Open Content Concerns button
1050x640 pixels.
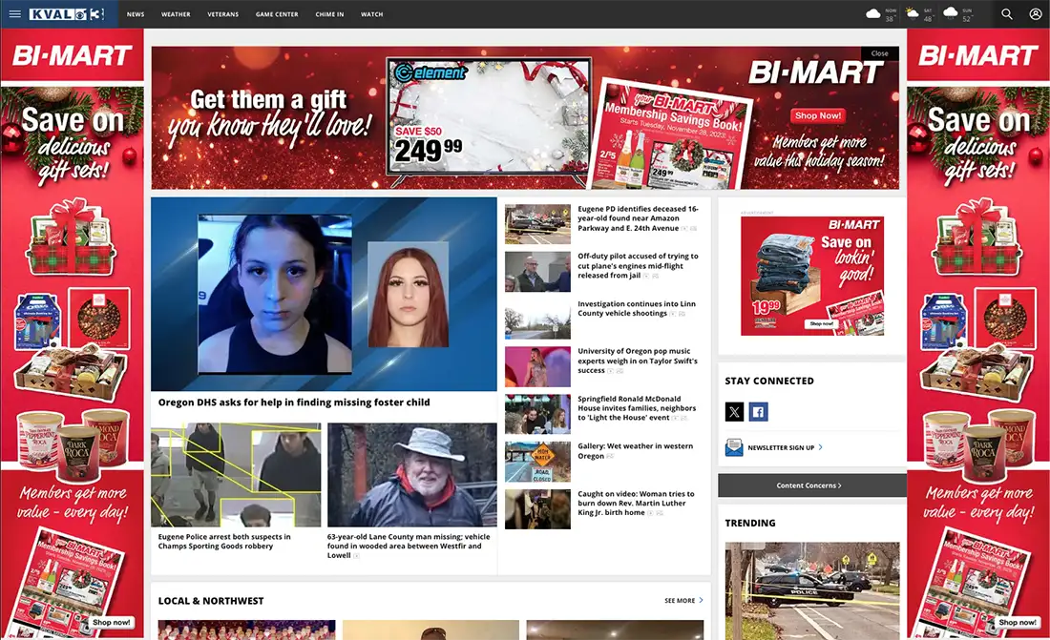[811, 485]
